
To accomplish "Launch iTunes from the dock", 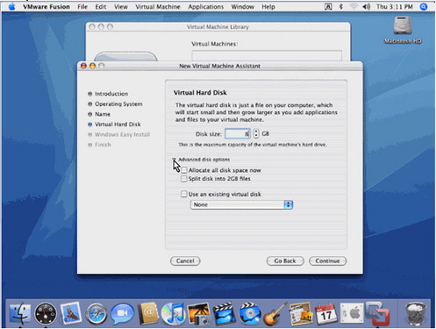I will [x=173, y=313].
